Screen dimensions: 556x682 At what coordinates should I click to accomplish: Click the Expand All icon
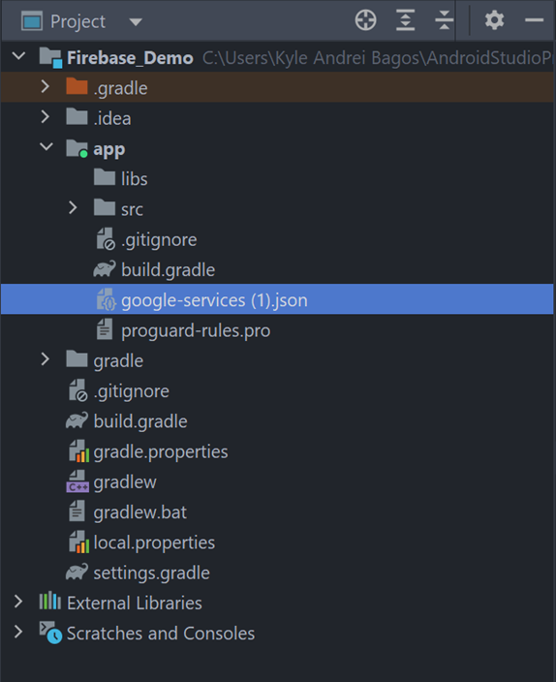tap(405, 20)
